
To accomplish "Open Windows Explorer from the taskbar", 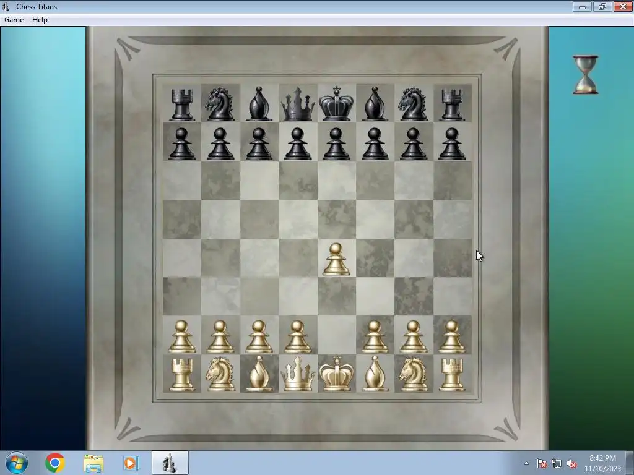I will click(x=93, y=463).
